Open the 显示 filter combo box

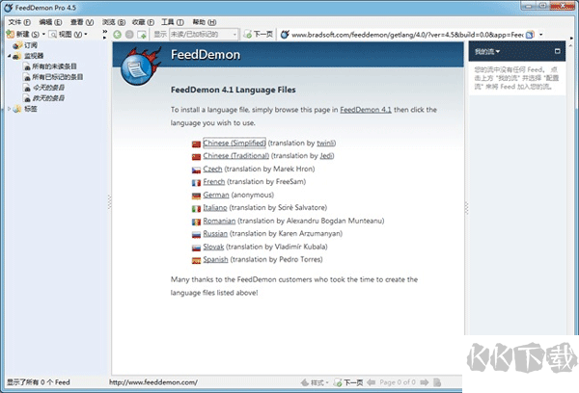tap(204, 35)
